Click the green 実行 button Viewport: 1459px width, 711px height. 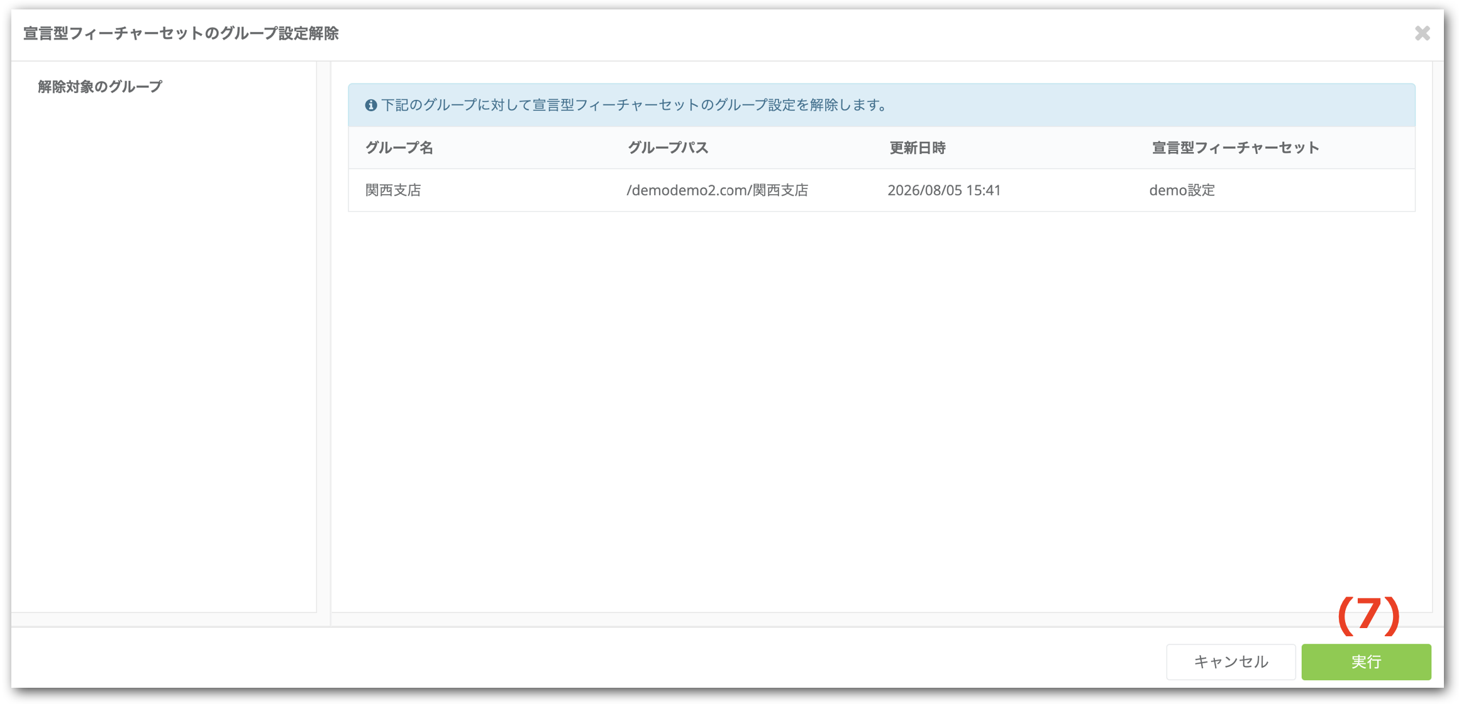pyautogui.click(x=1366, y=661)
